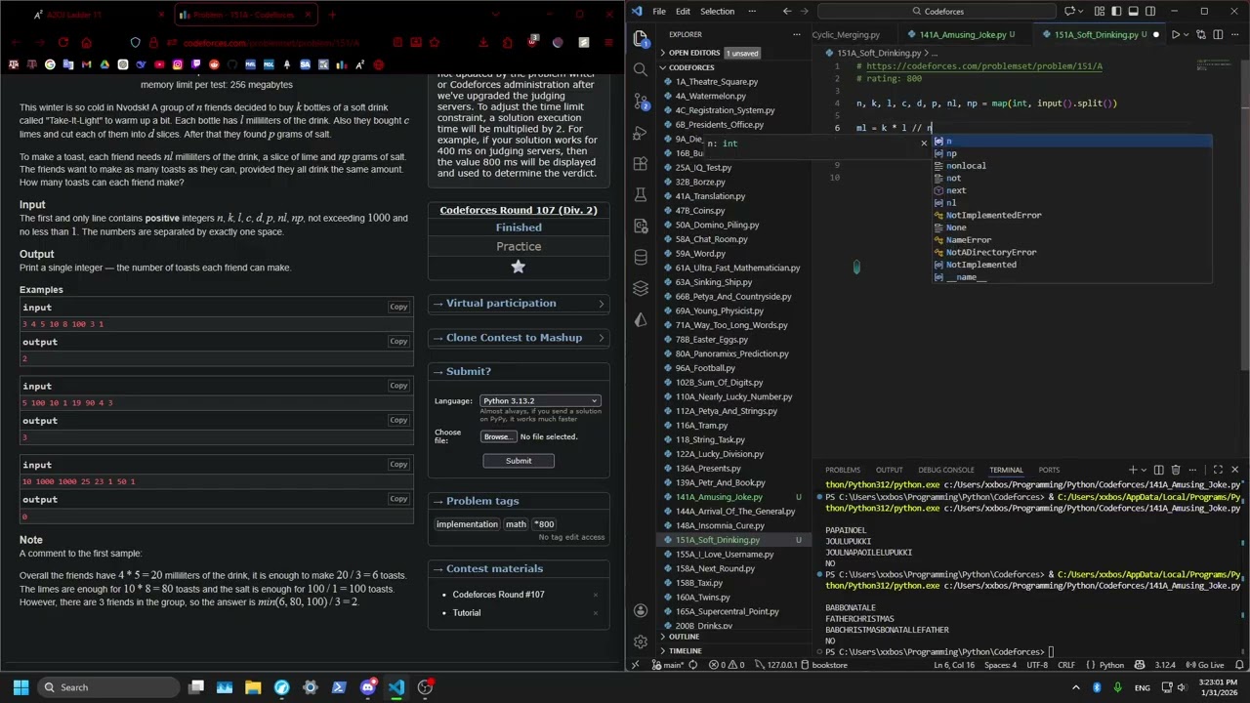Open the browser hamburger menu
This screenshot has height=703, width=1250.
click(607, 43)
